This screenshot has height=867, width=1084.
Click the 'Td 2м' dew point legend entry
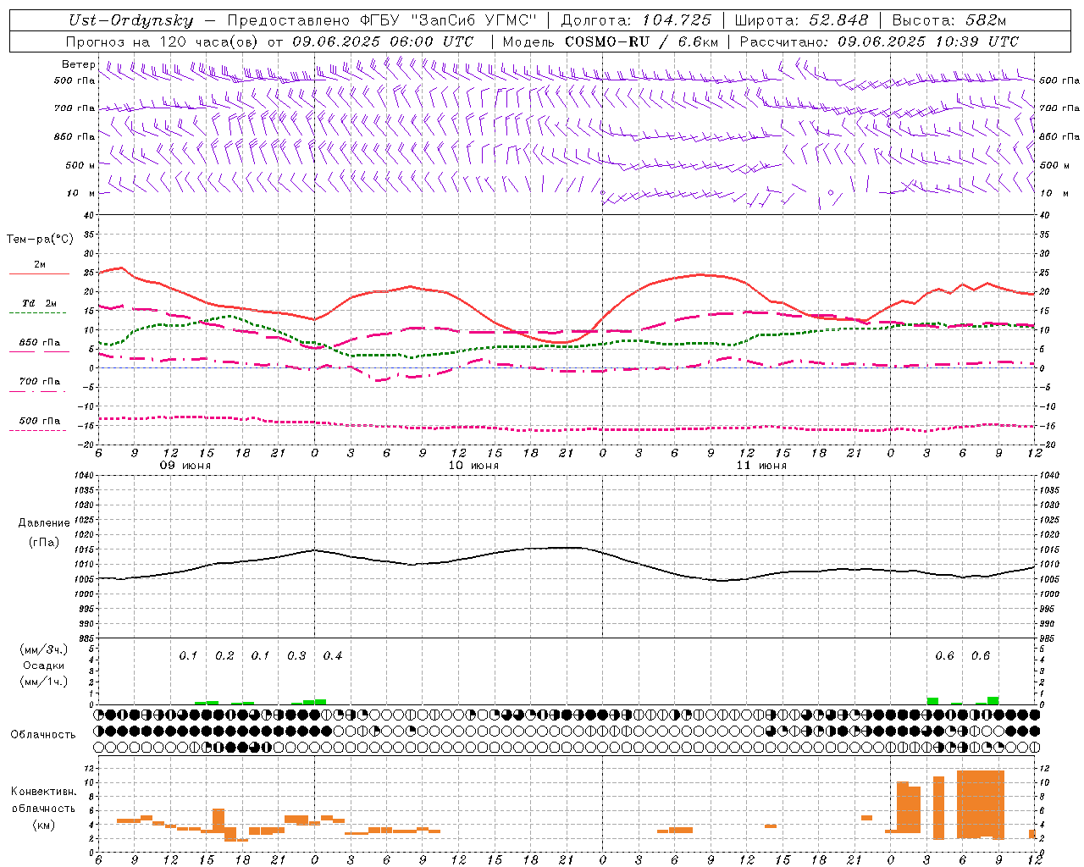pyautogui.click(x=39, y=303)
